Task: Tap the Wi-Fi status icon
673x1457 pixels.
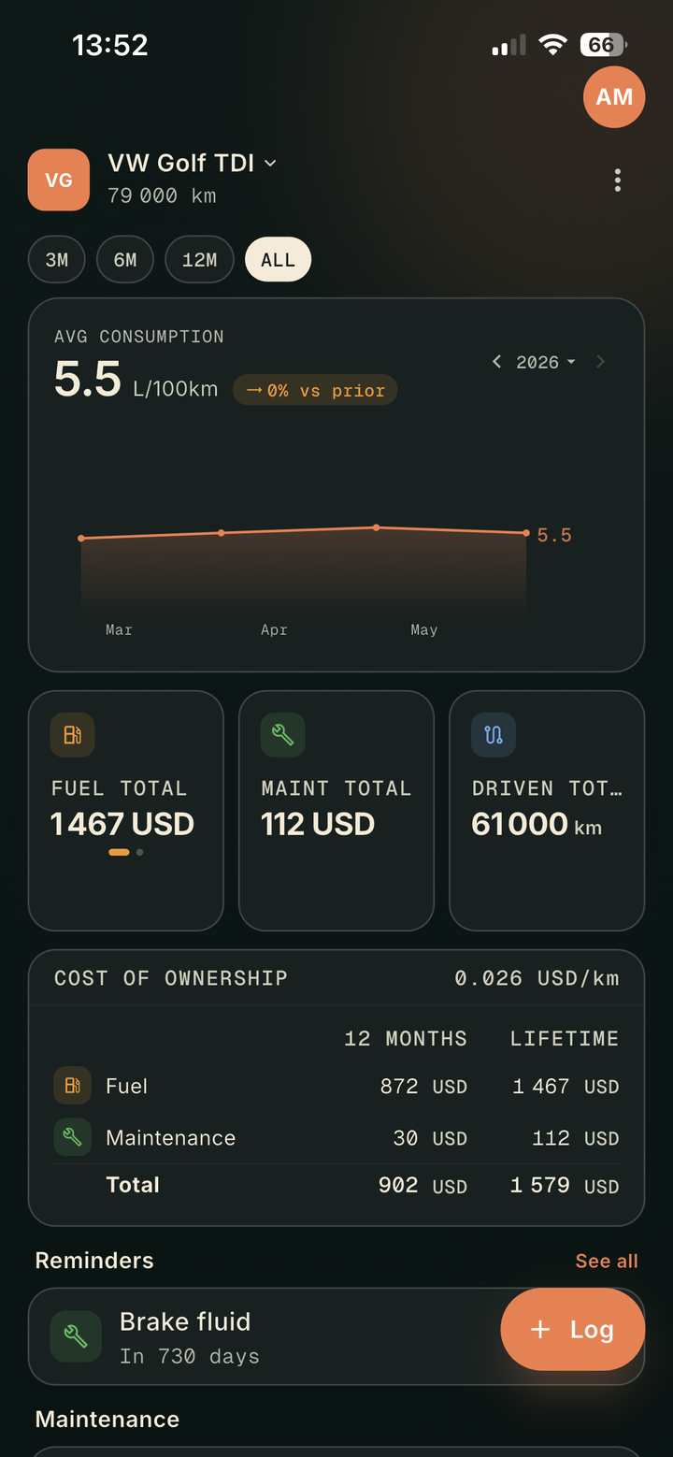Action: (553, 45)
